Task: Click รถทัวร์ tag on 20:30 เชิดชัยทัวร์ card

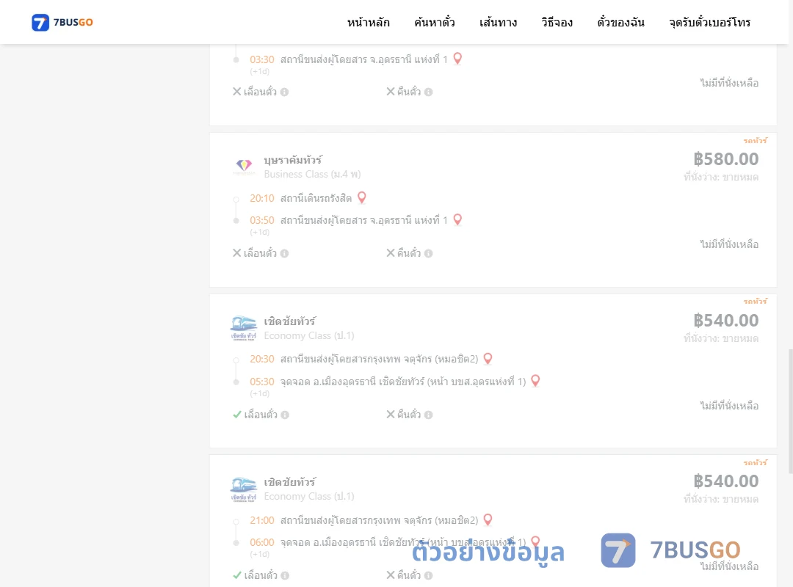Action: [755, 301]
